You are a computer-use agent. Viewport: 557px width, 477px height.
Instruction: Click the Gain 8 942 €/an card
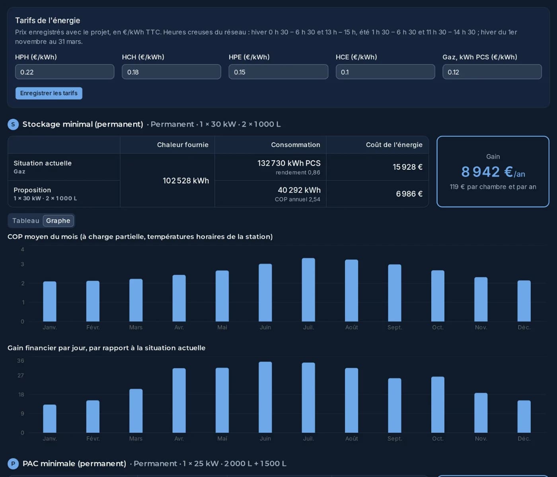493,172
